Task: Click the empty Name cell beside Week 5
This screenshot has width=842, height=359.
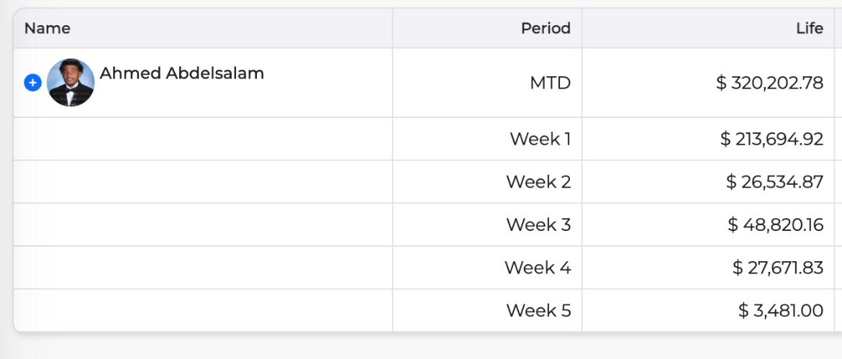Action: click(x=203, y=311)
